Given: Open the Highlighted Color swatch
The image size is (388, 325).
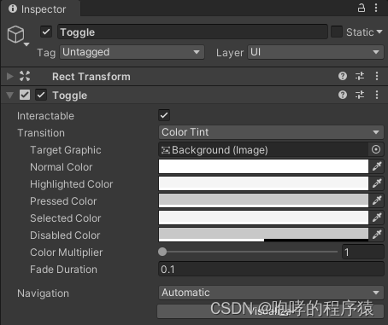Looking at the screenshot, I should click(263, 183).
